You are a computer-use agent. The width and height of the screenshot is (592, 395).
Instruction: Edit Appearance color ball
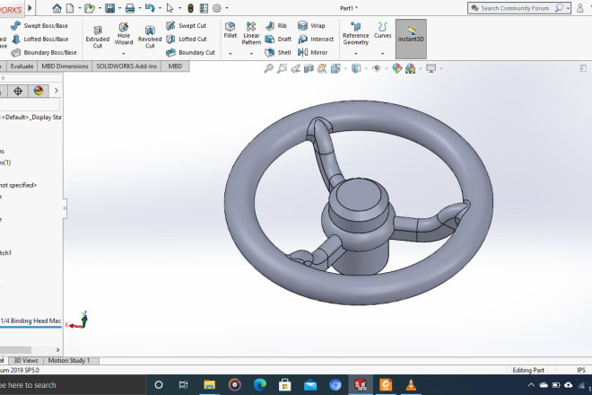(x=396, y=68)
